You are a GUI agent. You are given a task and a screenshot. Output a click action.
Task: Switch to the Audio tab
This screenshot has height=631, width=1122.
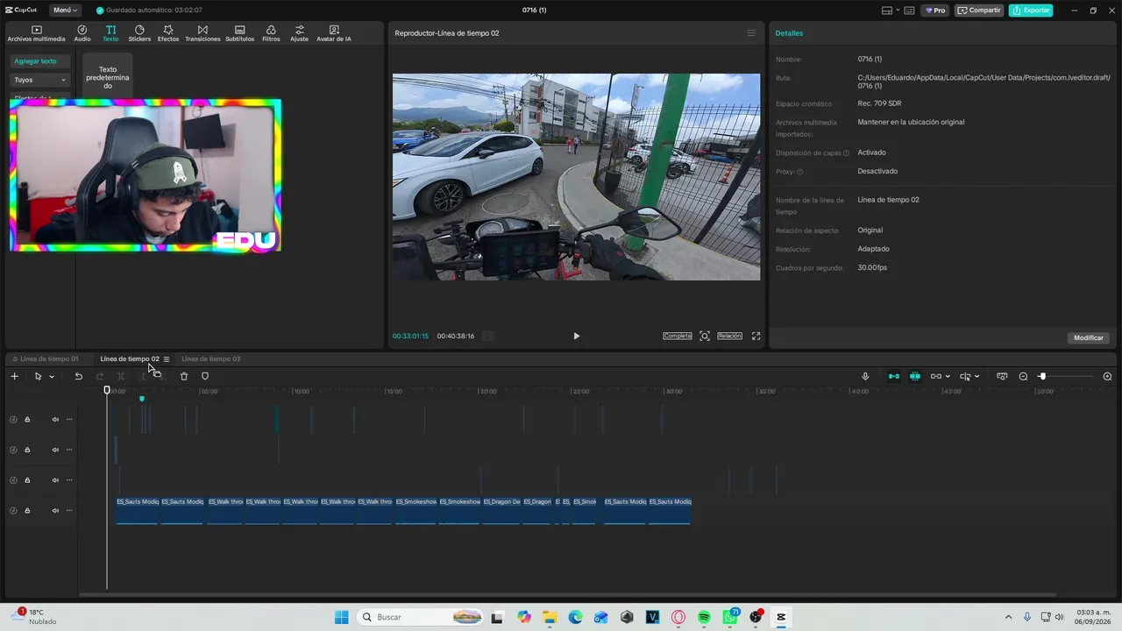pyautogui.click(x=82, y=33)
